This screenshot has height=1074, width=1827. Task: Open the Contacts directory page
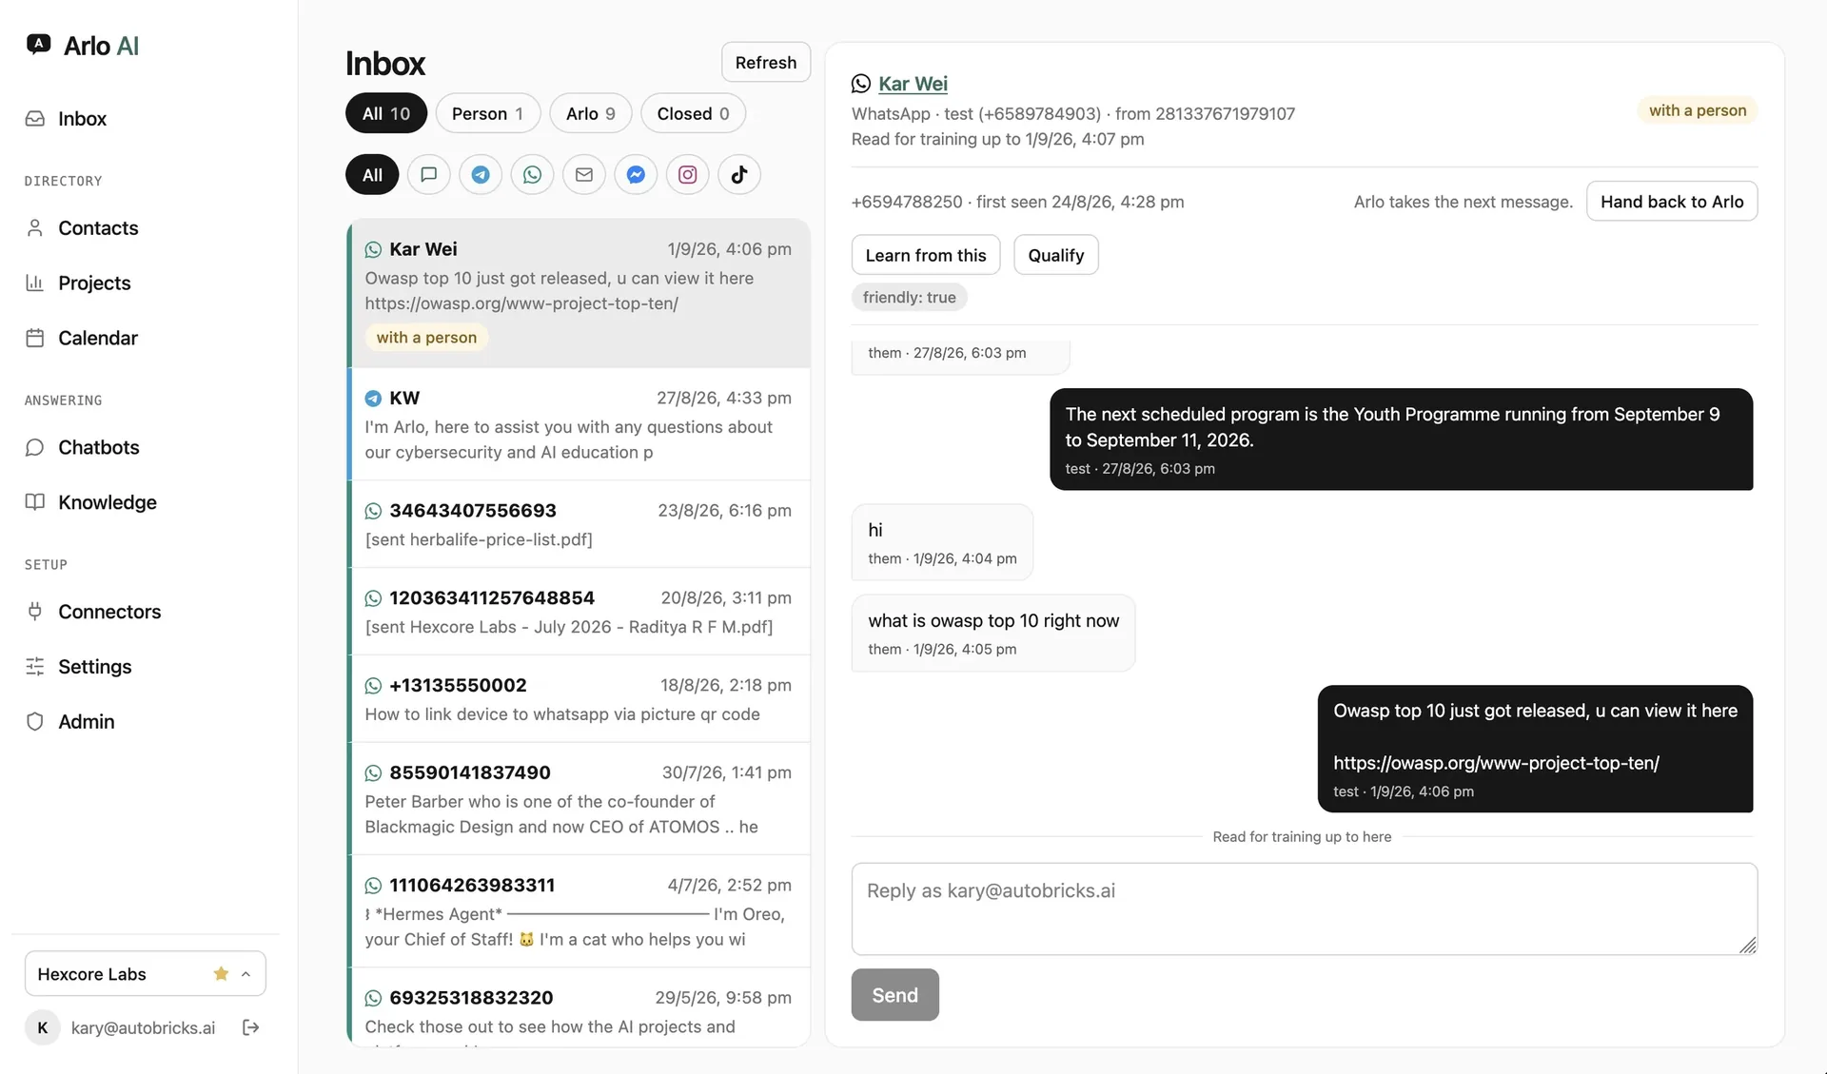pos(98,228)
